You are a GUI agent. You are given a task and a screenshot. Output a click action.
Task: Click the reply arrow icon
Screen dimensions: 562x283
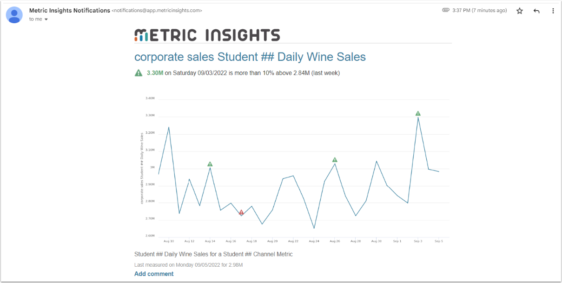click(536, 11)
